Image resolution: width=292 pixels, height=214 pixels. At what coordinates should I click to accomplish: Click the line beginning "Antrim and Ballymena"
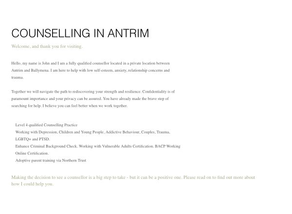click(91, 70)
